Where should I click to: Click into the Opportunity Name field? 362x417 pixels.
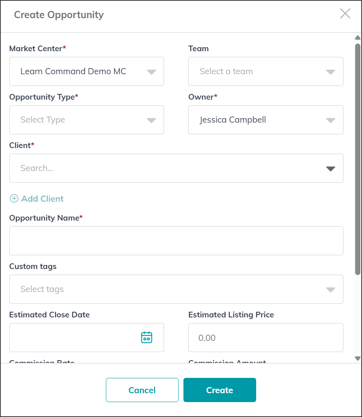[x=176, y=241]
